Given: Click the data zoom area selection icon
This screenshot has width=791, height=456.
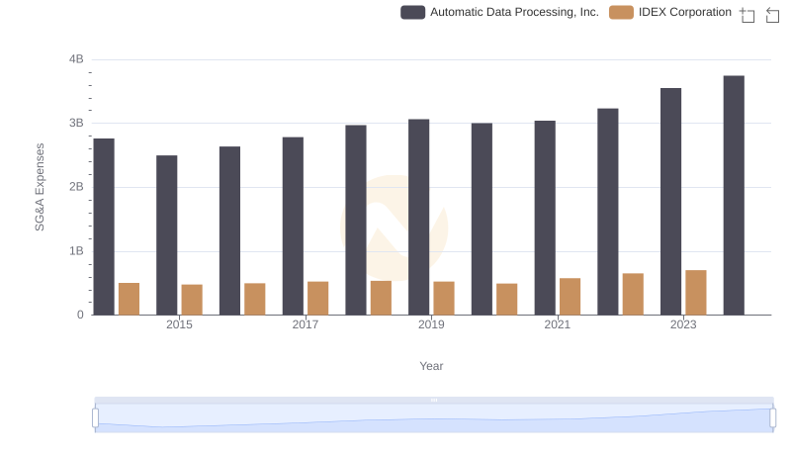Looking at the screenshot, I should [747, 15].
